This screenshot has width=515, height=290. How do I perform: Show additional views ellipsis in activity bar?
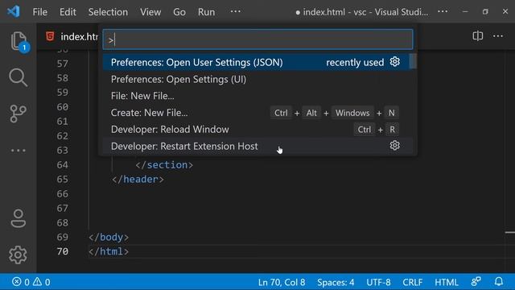coord(18,151)
